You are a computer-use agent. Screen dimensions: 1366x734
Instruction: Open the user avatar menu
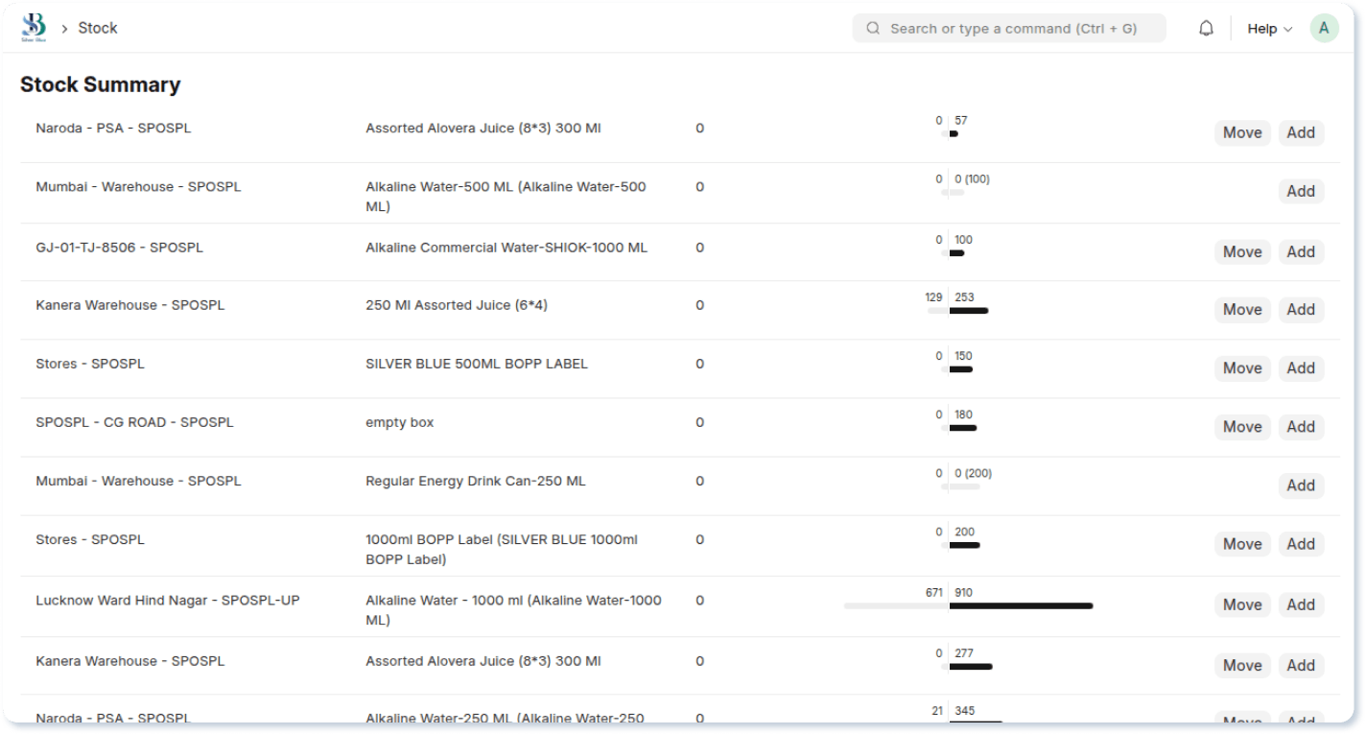1324,29
